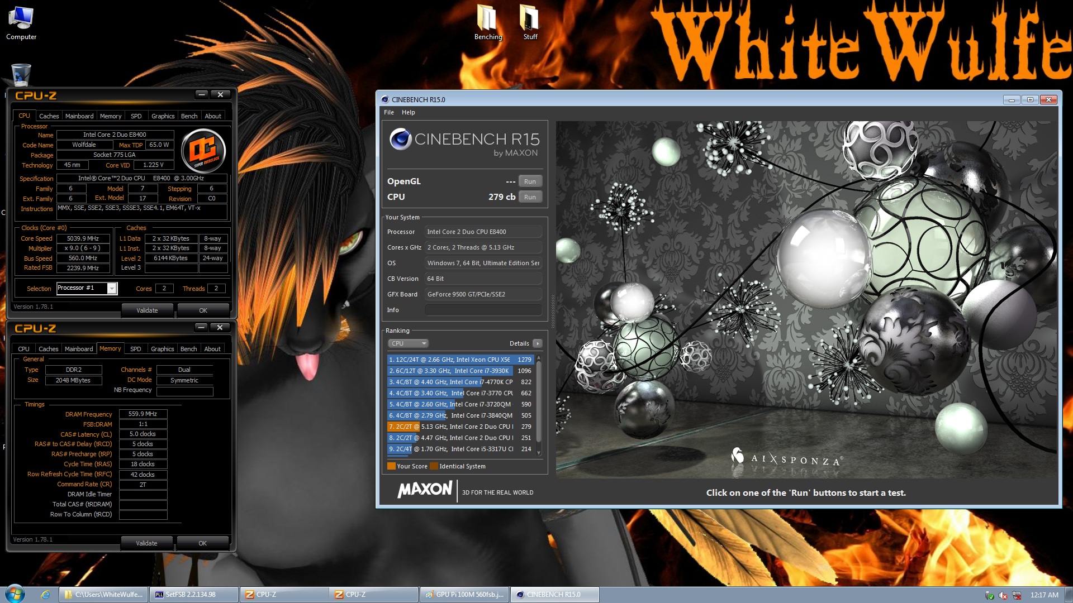Click the first CPU-Z taskbar button
This screenshot has height=603, width=1073.
(284, 595)
